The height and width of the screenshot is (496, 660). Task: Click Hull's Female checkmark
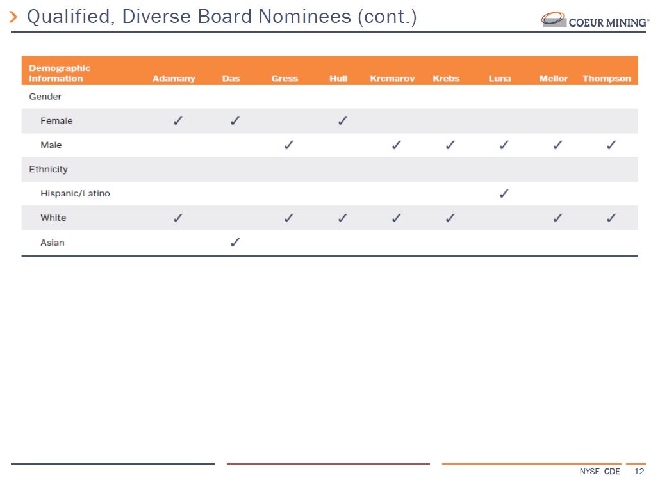tap(343, 120)
